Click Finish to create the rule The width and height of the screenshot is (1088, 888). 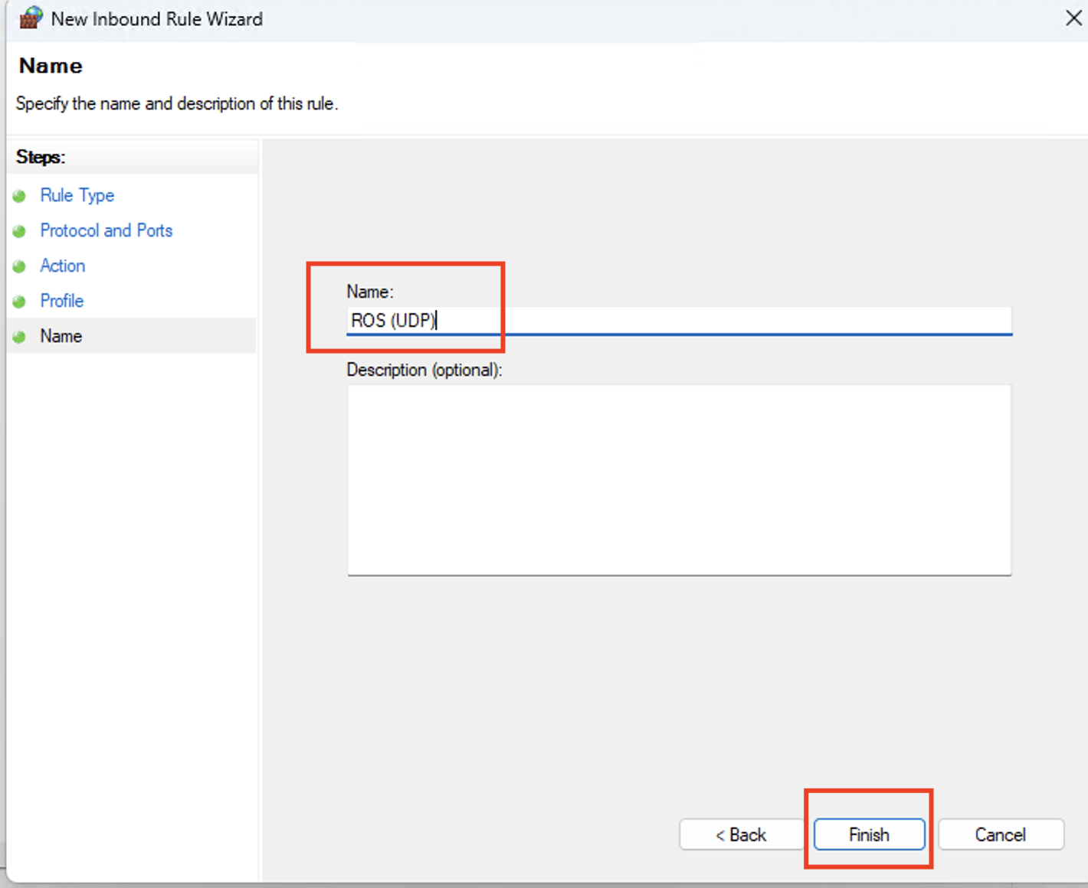[869, 834]
